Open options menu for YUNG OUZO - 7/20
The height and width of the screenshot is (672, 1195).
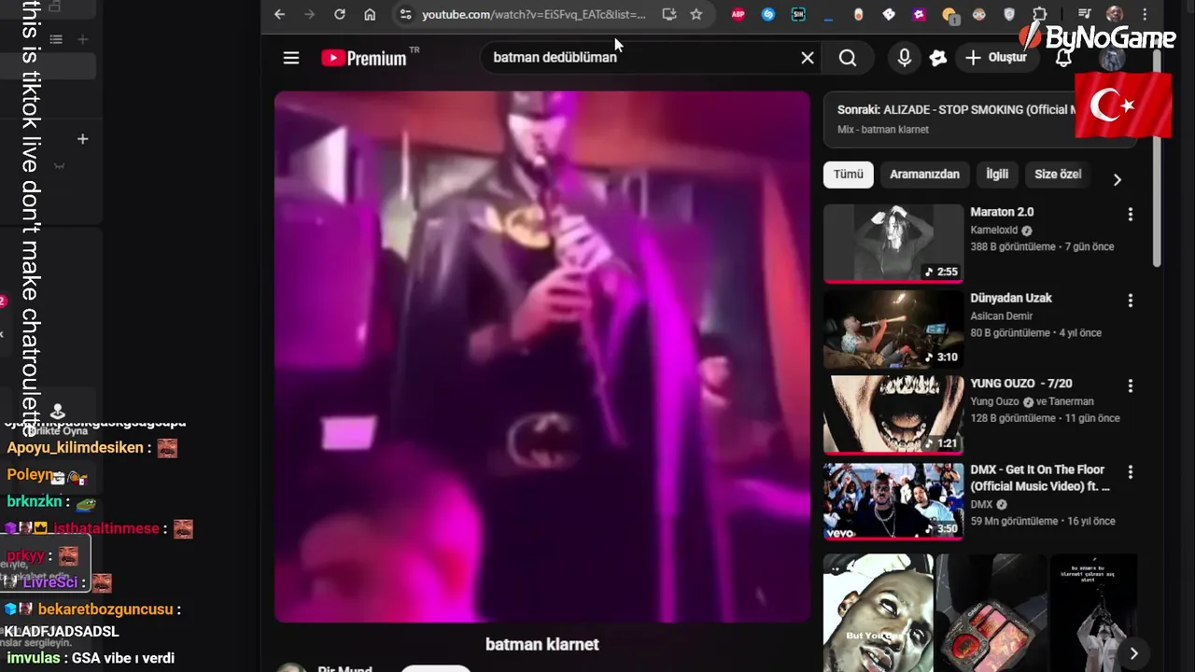click(1131, 386)
